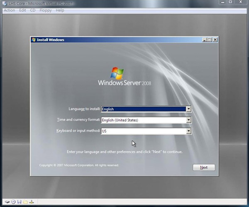Open the Edit menu
249x207 pixels.
(x=22, y=10)
